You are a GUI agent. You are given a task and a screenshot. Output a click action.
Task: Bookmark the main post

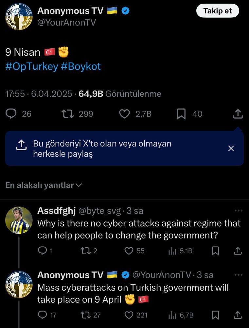coord(181,114)
